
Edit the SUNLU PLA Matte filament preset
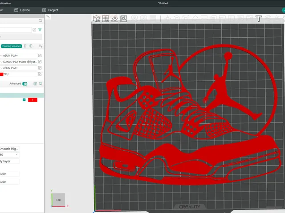pos(40,62)
